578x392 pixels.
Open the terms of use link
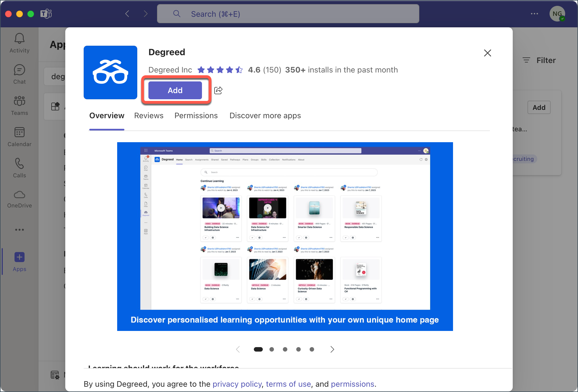tap(288, 384)
